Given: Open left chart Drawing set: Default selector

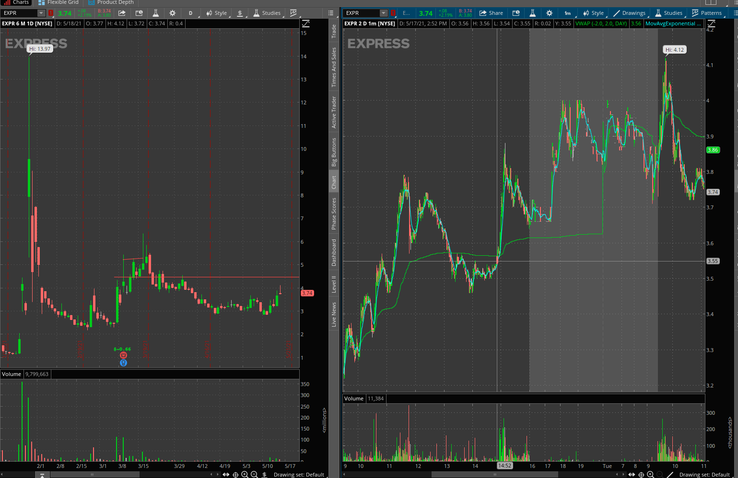Looking at the screenshot, I should (299, 475).
